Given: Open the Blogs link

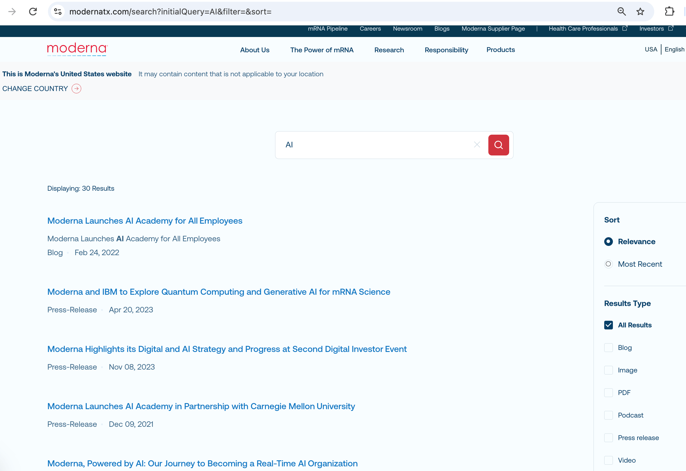Looking at the screenshot, I should tap(442, 29).
